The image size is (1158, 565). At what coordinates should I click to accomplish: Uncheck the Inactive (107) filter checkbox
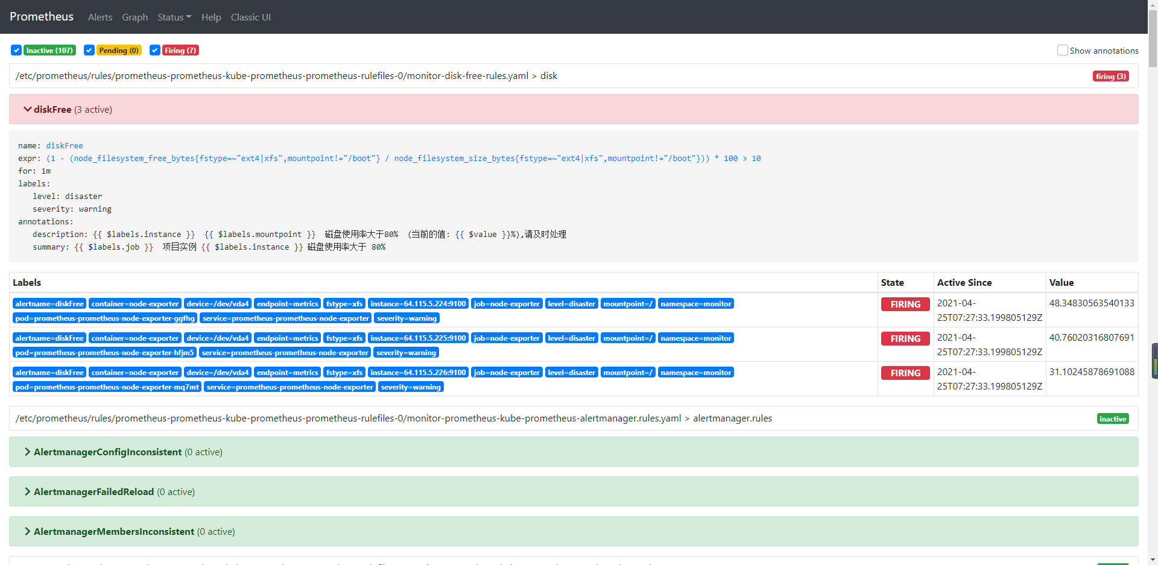pyautogui.click(x=16, y=50)
